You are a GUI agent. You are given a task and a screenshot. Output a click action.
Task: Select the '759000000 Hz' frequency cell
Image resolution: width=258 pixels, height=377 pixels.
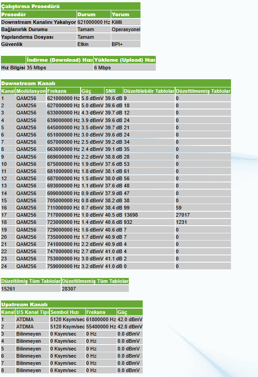(63, 266)
